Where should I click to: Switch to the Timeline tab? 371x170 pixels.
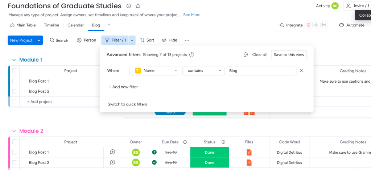51,25
